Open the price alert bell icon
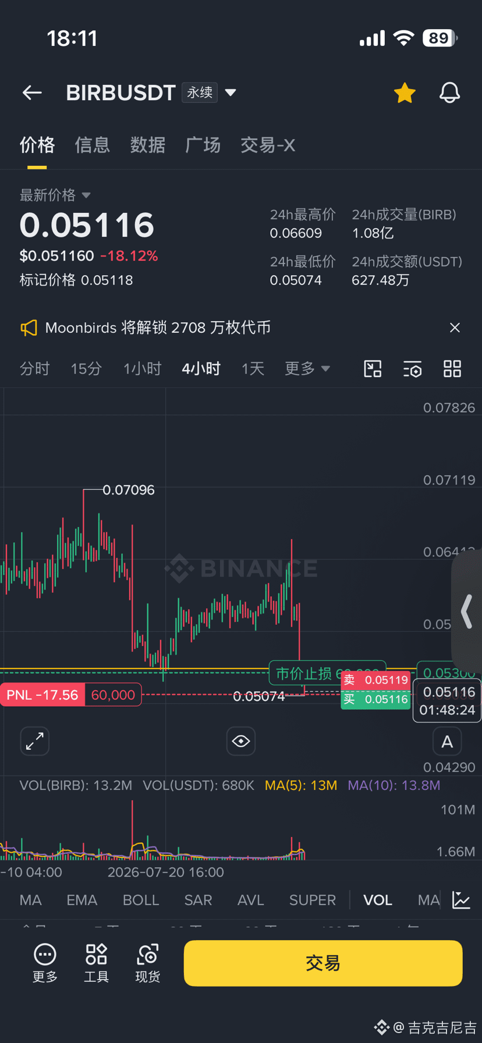Image resolution: width=482 pixels, height=1043 pixels. [x=449, y=92]
